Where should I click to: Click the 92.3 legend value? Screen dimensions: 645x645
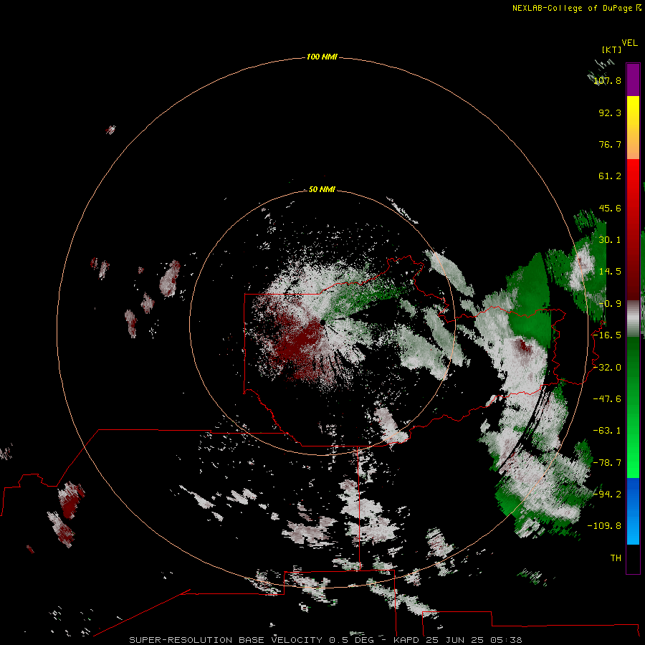coord(610,113)
